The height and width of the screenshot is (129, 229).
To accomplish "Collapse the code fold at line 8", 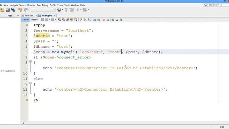I will 30,61.
